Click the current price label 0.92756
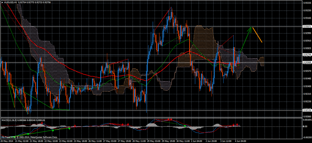312x143 pixels. pyautogui.click(x=307, y=55)
